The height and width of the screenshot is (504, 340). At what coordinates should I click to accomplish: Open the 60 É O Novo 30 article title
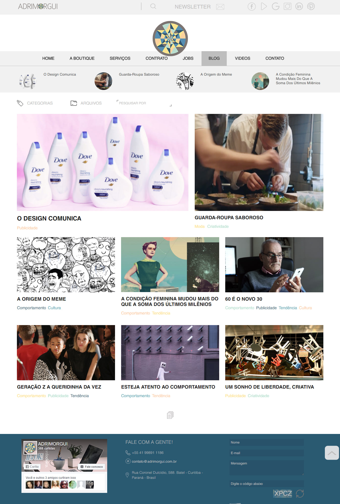point(244,299)
